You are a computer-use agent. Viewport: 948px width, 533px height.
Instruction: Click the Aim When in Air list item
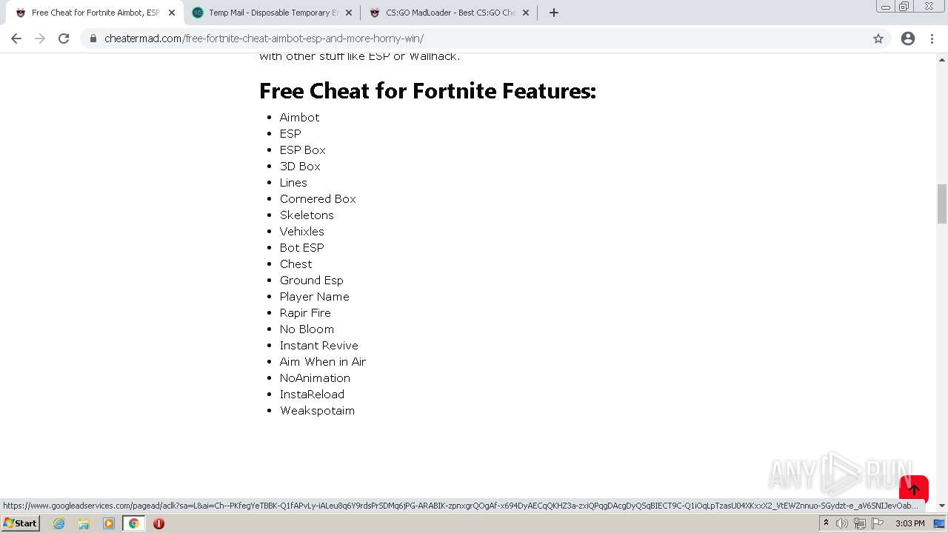pos(322,361)
